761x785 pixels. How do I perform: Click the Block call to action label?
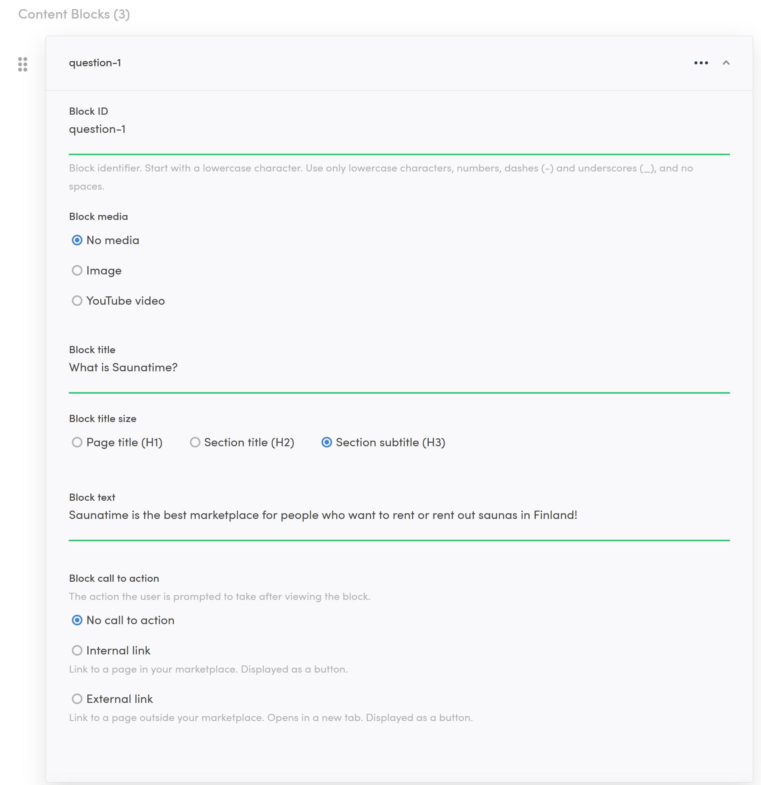click(x=114, y=578)
